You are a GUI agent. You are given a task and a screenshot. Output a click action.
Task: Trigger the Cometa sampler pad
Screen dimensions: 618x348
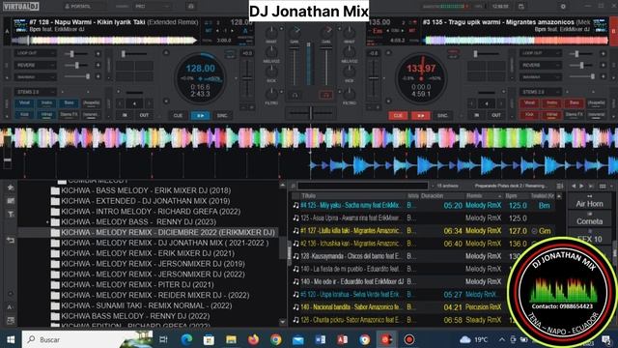[x=589, y=221]
